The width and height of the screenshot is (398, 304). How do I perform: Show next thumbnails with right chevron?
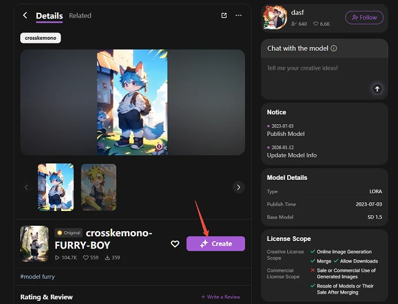point(238,187)
